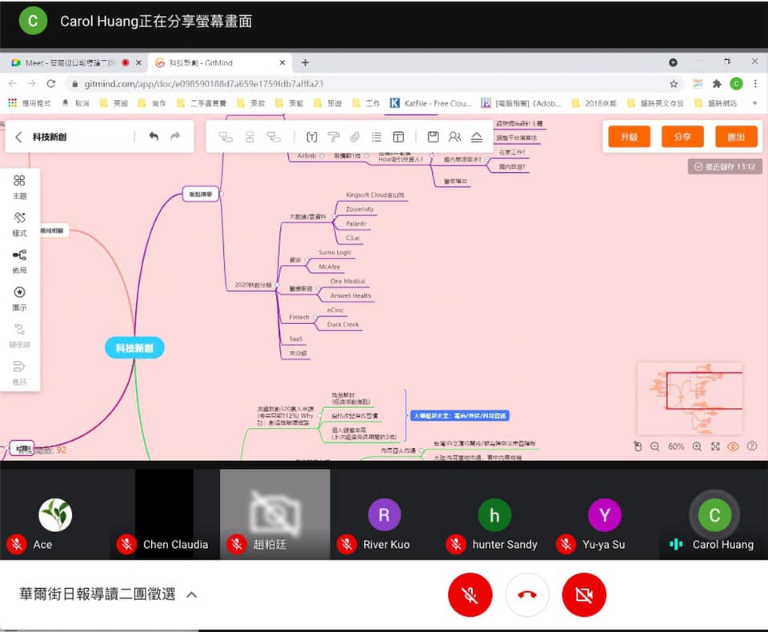The height and width of the screenshot is (632, 768).
Task: Switch to outline list view
Action: pos(376,137)
